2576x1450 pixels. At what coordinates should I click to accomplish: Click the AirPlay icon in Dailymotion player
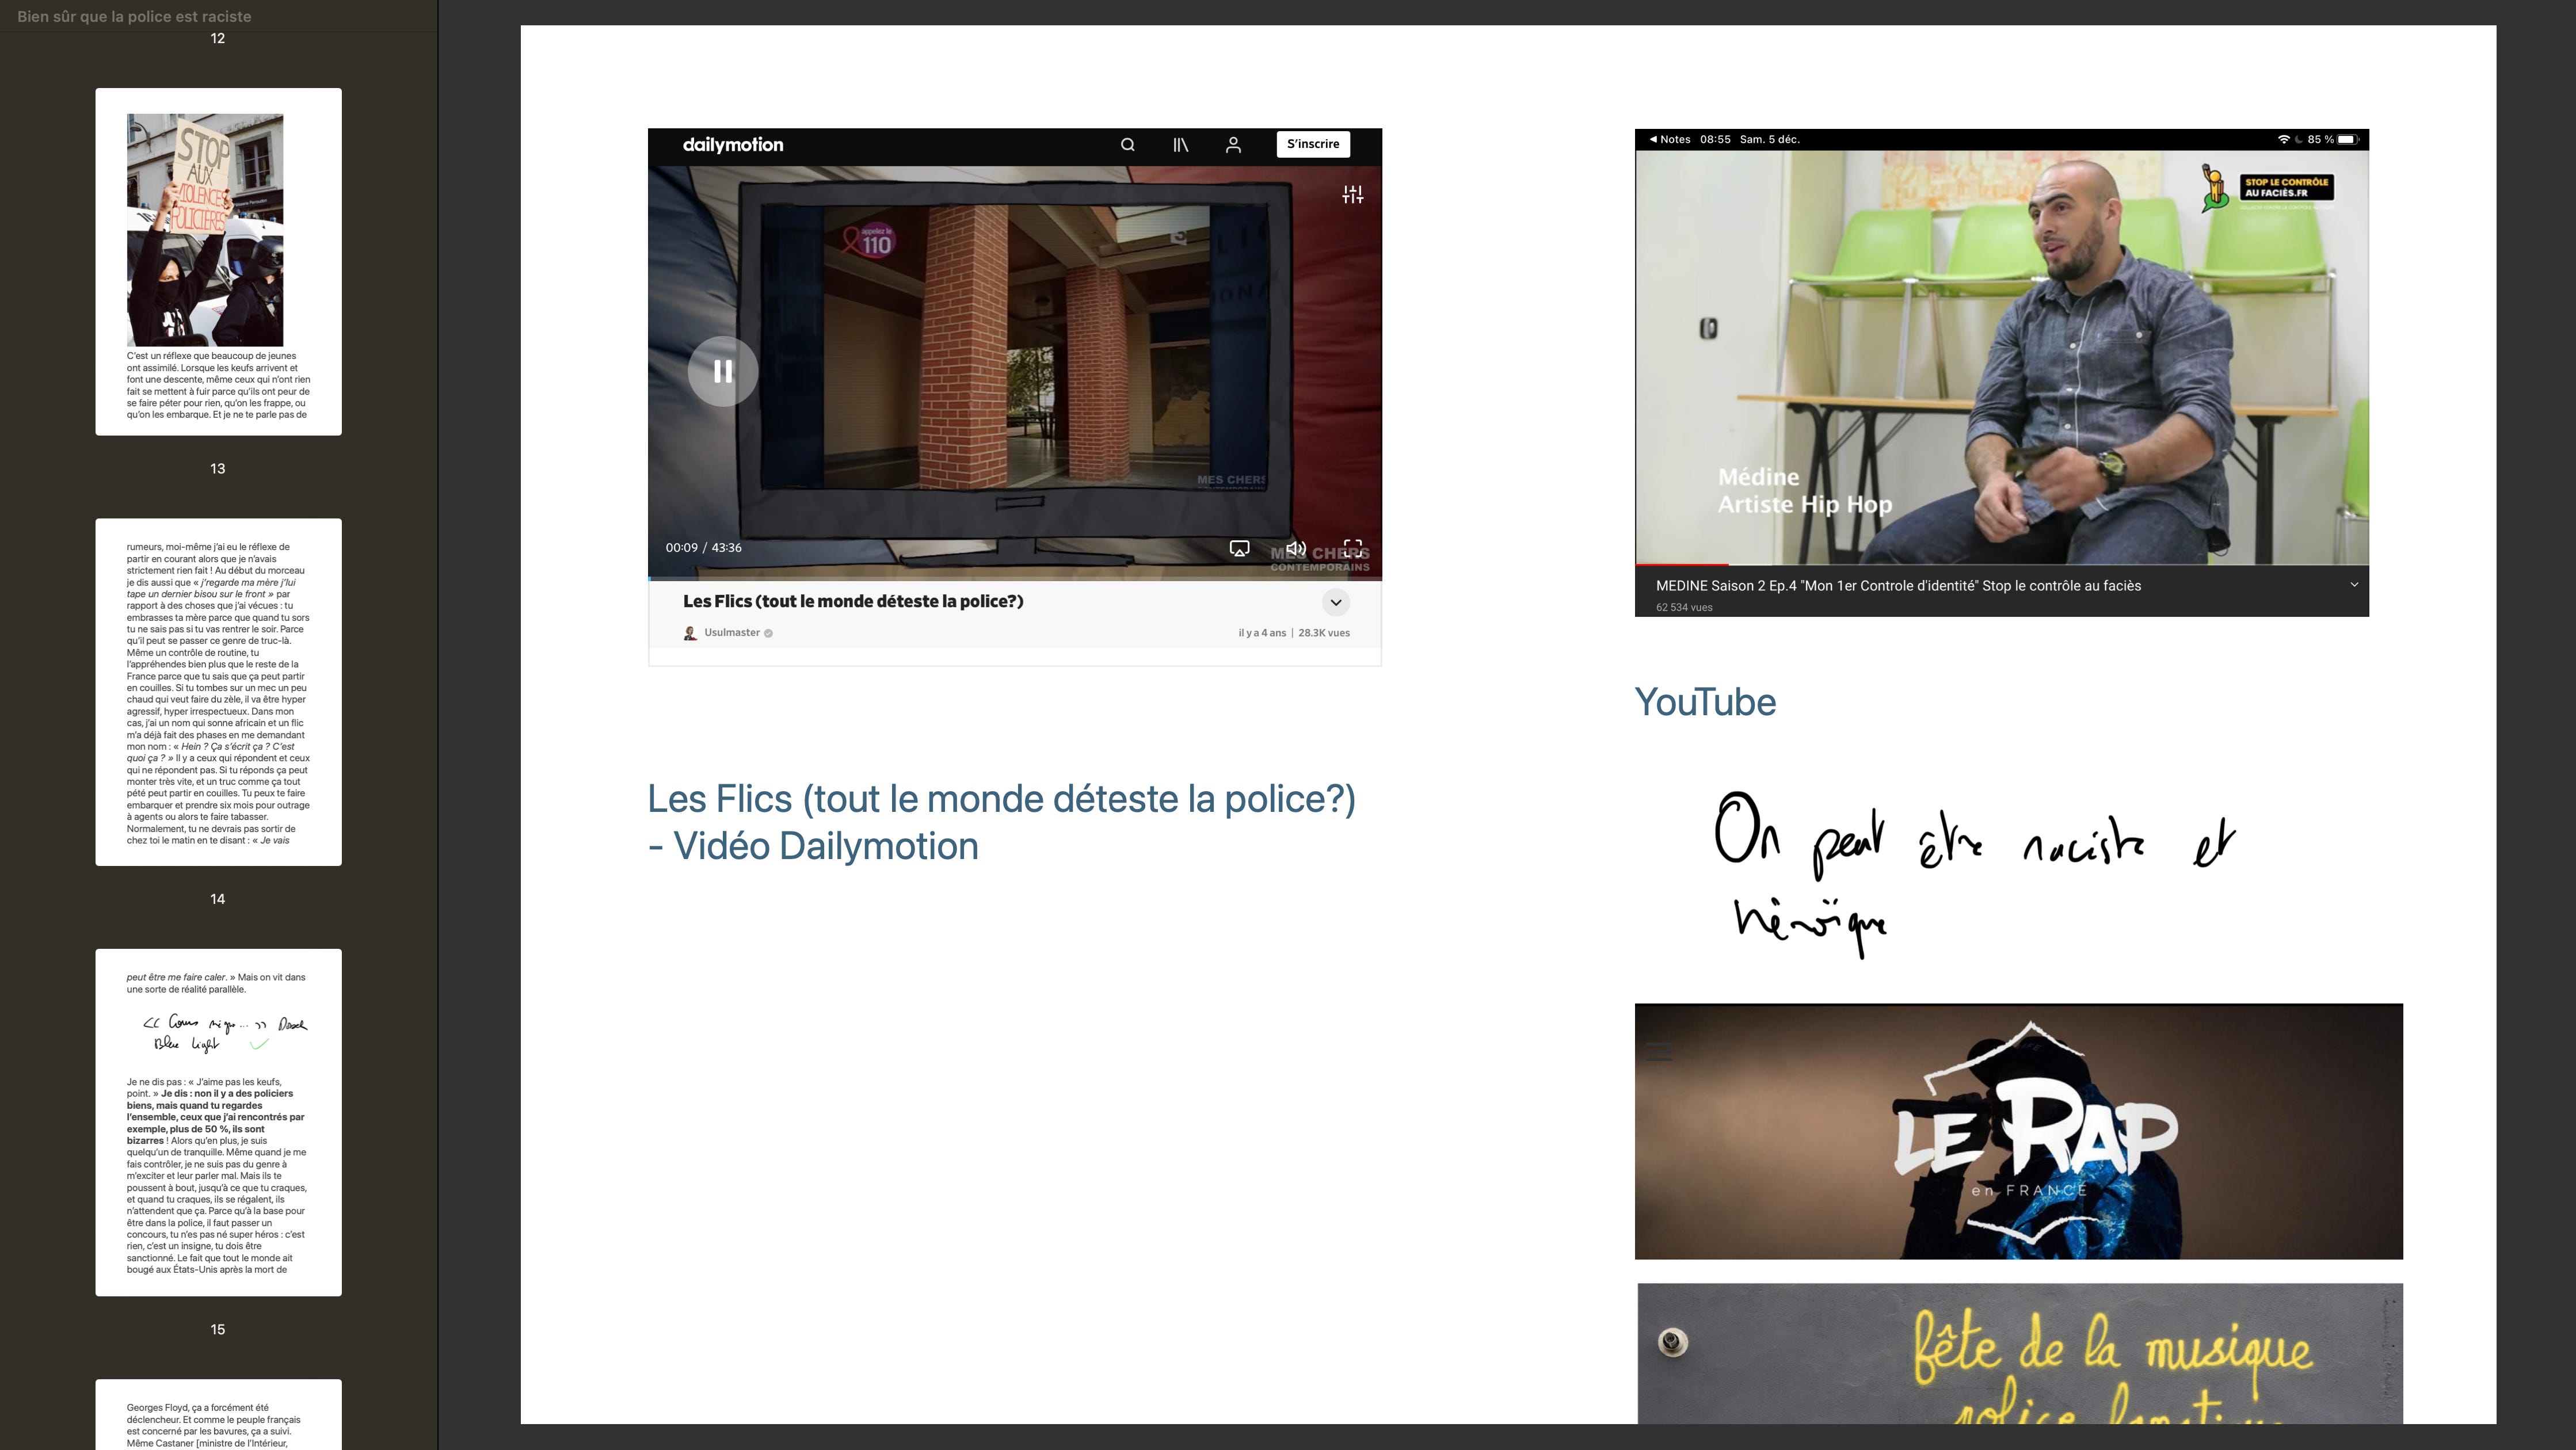[1239, 548]
